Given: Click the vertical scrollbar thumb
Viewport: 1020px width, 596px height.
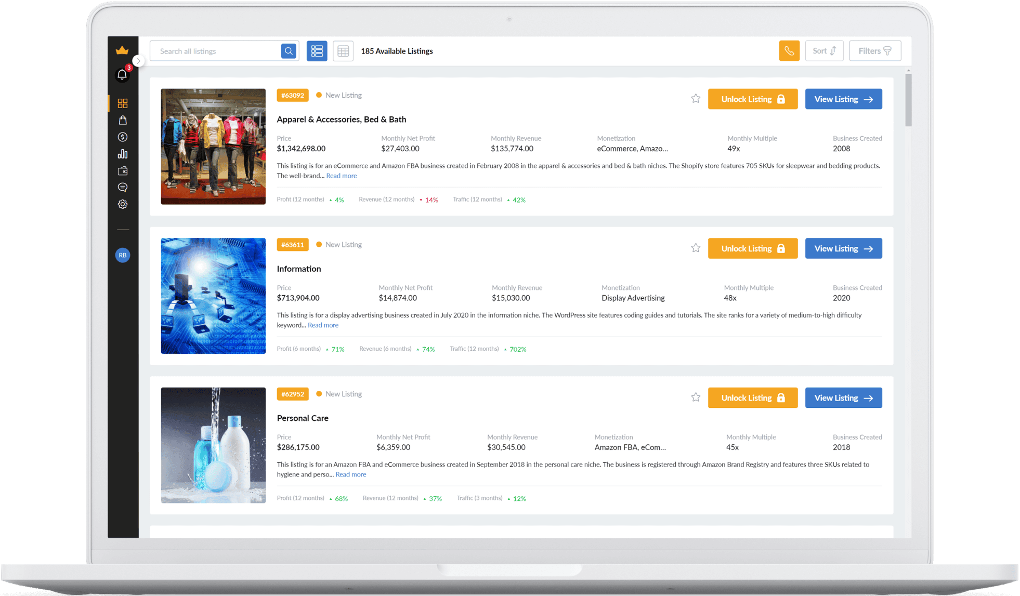Looking at the screenshot, I should coord(908,100).
